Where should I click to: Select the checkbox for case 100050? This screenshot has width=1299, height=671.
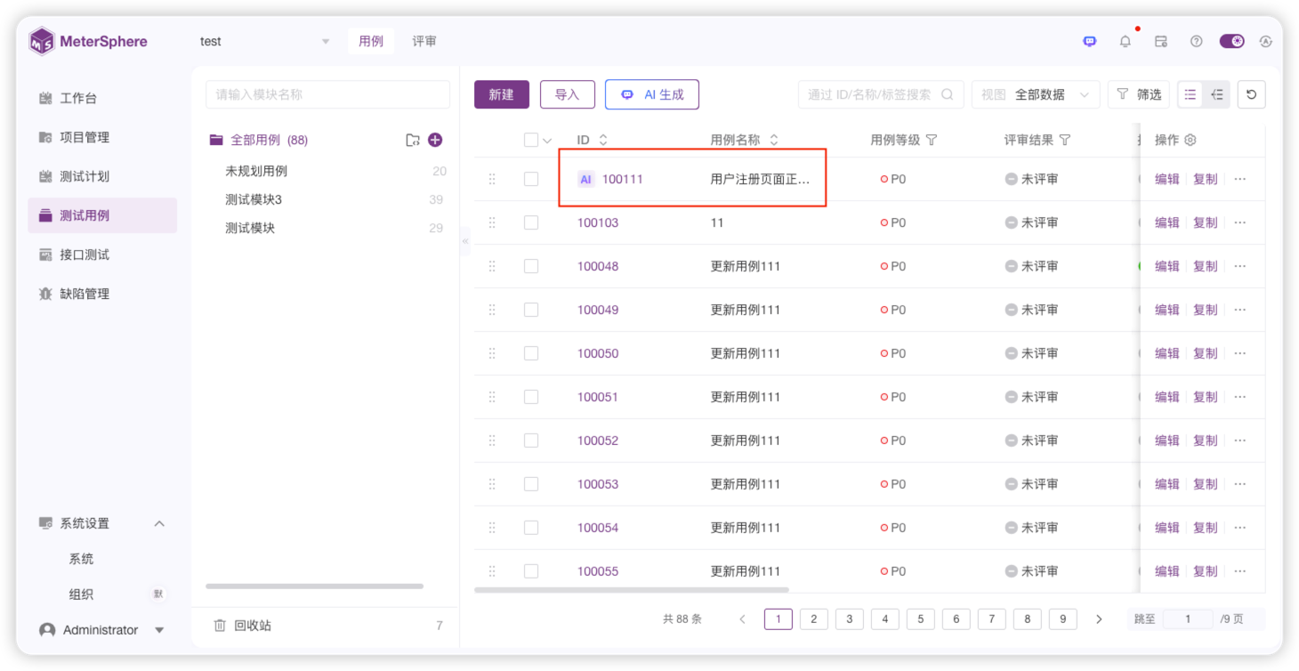pos(531,353)
